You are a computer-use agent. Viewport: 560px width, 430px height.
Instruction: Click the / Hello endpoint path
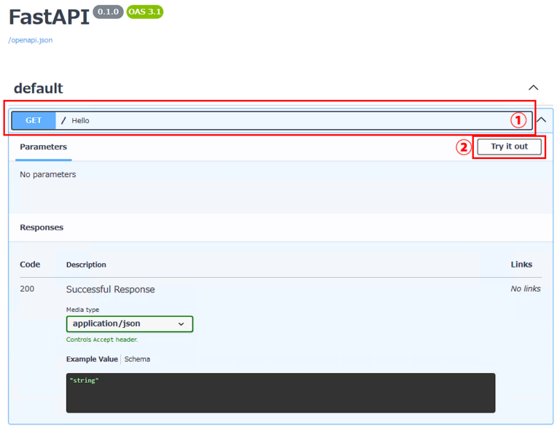click(75, 120)
